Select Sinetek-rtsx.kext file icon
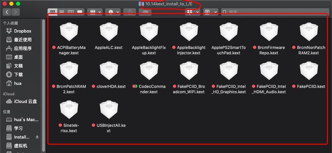Screen dimensions: 332x153 [69, 109]
